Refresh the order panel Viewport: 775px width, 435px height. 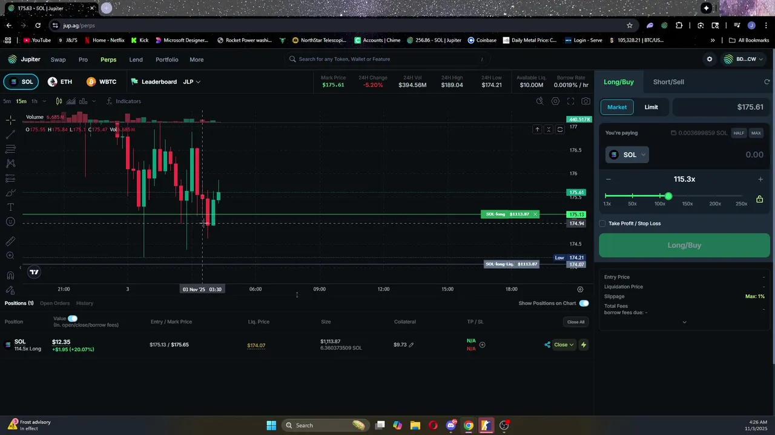coord(767,82)
